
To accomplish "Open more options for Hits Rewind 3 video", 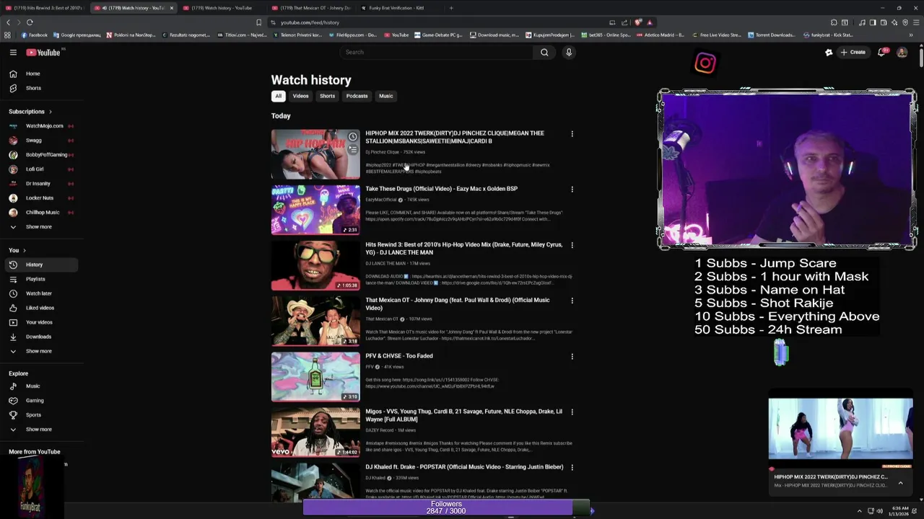I will tap(572, 245).
